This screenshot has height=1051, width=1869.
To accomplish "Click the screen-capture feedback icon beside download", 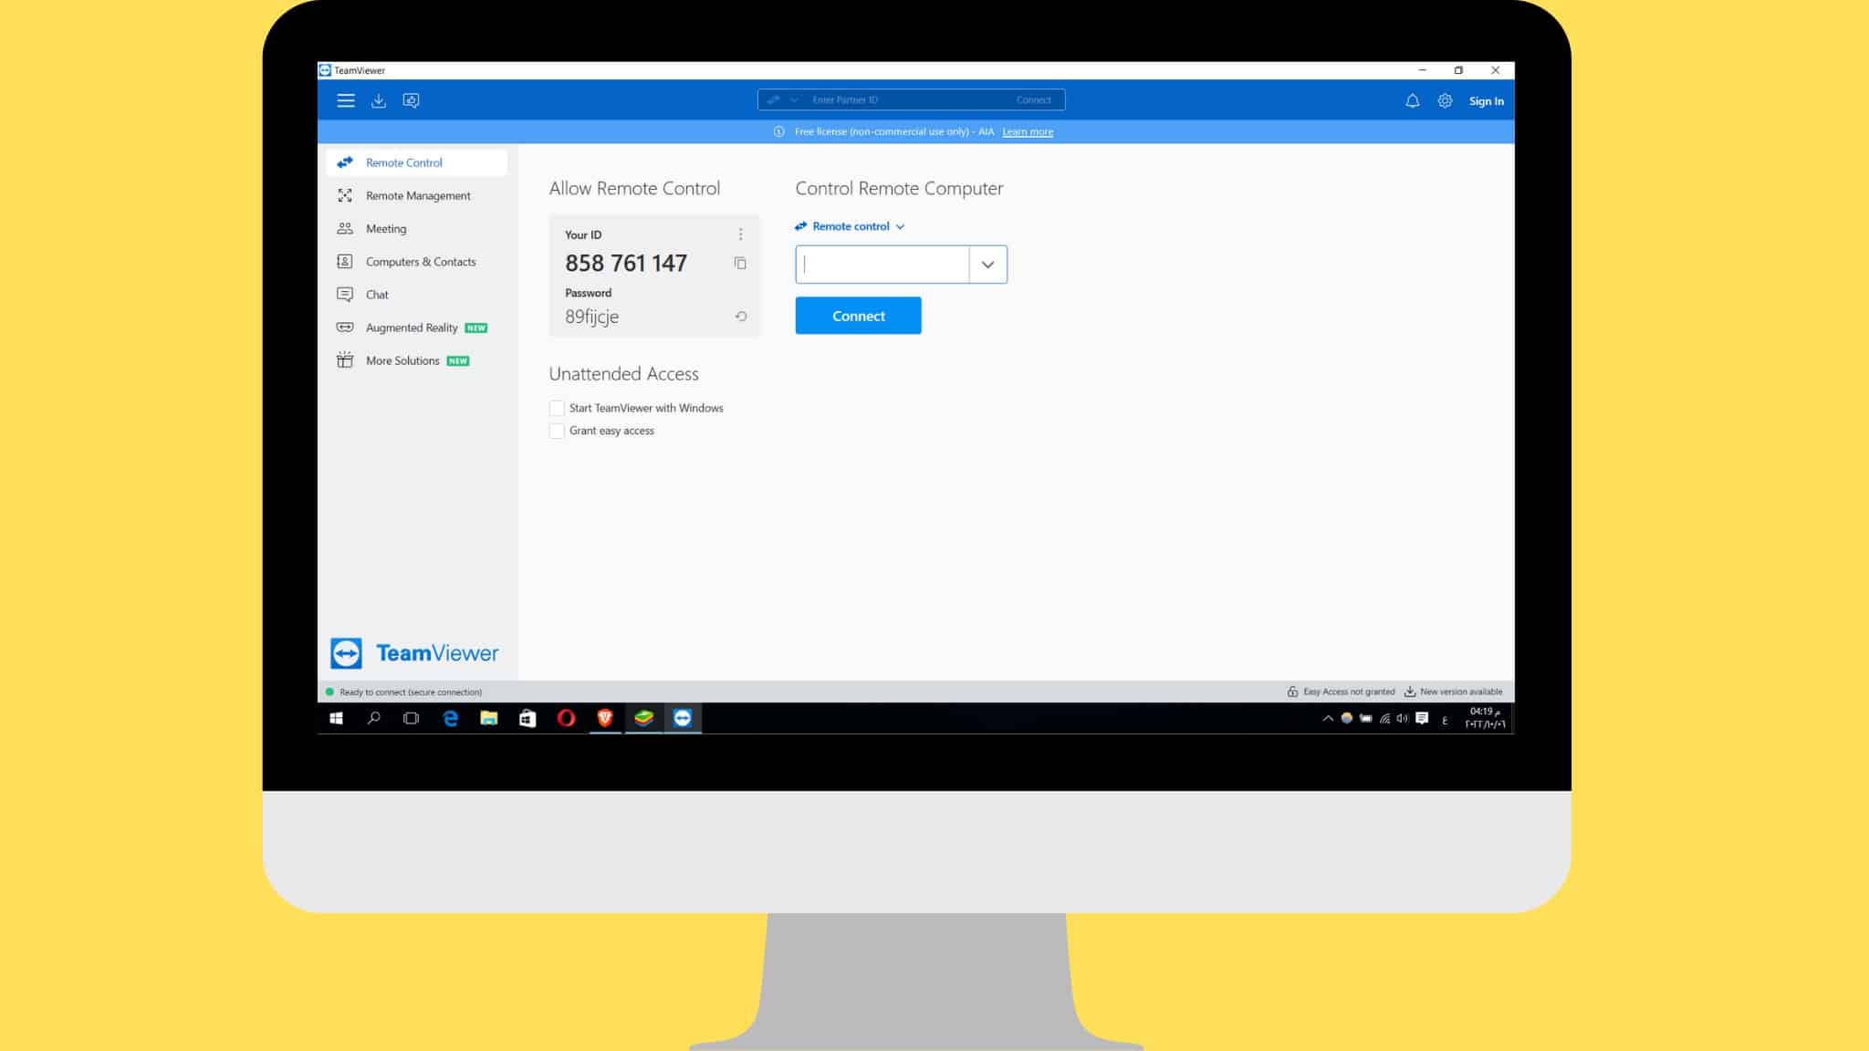I will (411, 100).
